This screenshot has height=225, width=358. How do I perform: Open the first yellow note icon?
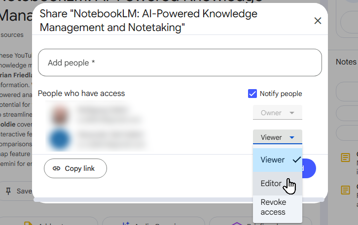pyautogui.click(x=346, y=158)
